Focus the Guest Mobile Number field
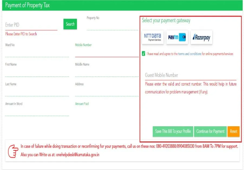Screen dimensions: 244x170 click(x=190, y=75)
